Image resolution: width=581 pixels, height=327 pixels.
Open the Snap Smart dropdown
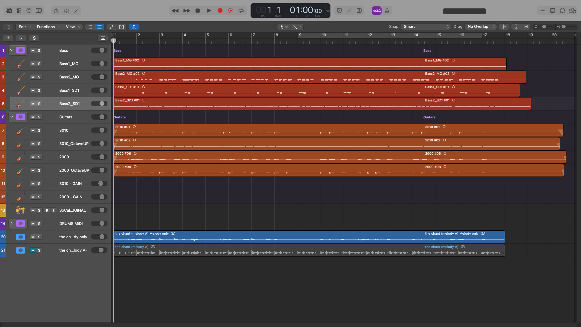click(x=426, y=27)
